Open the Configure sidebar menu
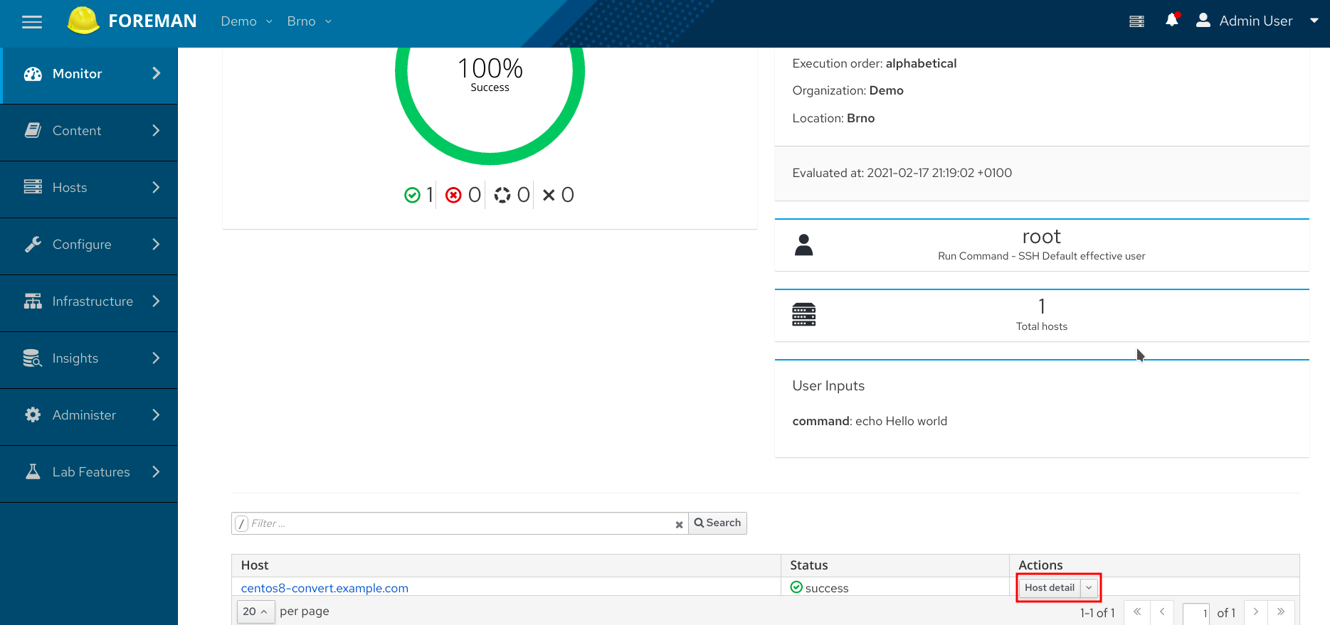1330x625 pixels. coord(89,245)
